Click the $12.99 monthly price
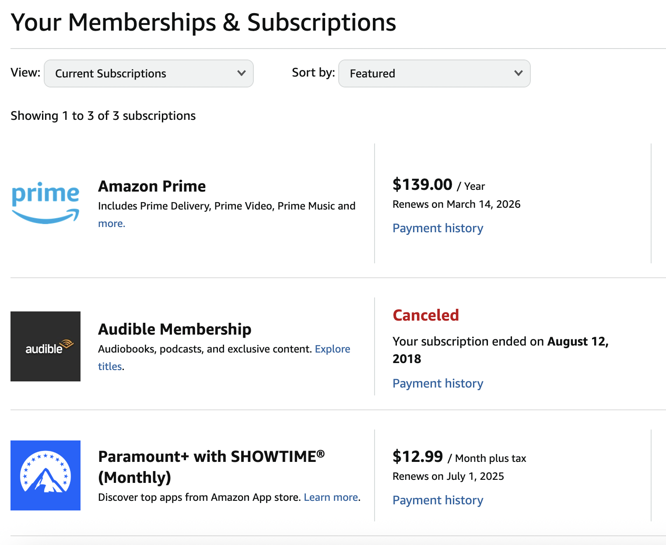 417,457
